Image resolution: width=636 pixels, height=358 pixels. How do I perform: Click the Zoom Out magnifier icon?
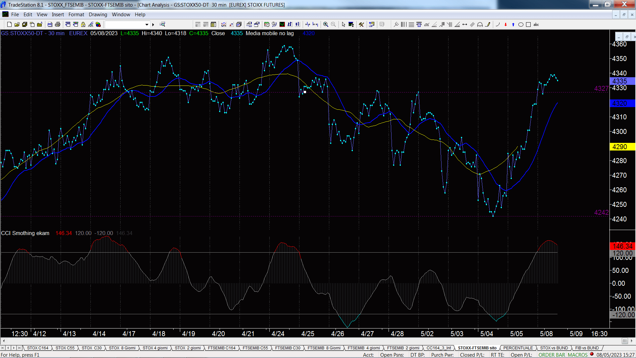click(x=334, y=25)
